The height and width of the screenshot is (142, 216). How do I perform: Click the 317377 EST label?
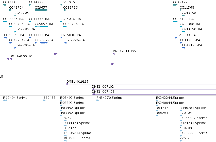click(x=70, y=128)
